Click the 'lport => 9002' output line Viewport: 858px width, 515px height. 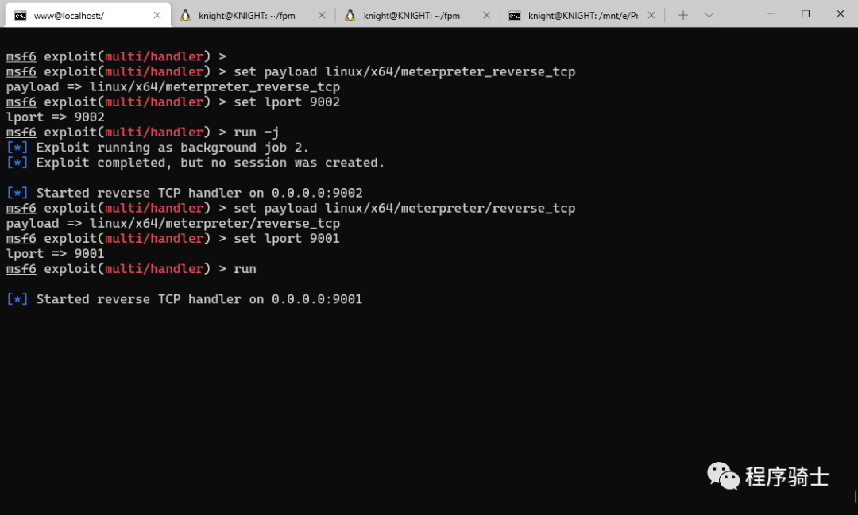56,117
